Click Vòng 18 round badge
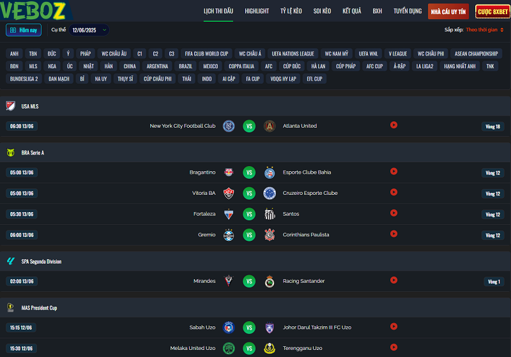Viewport: 511px width, 357px height. [x=492, y=126]
